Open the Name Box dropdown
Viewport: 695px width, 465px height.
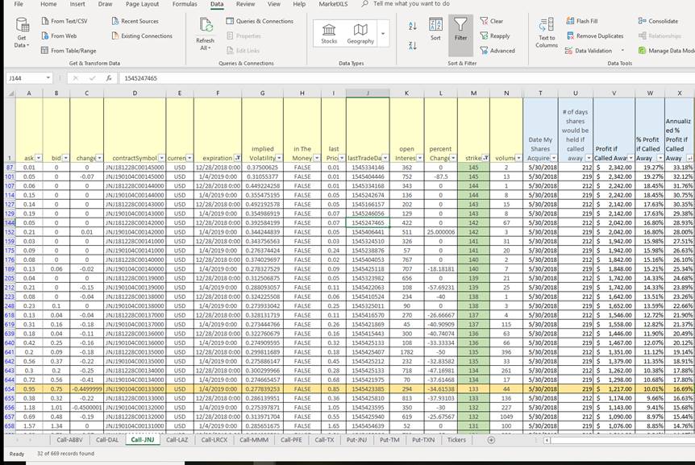coord(48,78)
